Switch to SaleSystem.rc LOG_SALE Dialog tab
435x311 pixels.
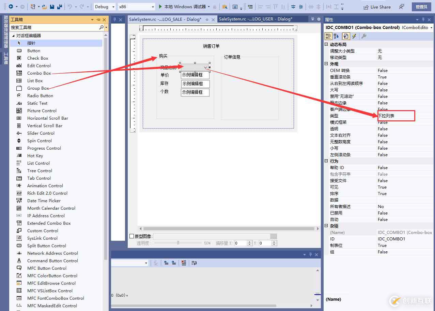[165, 19]
